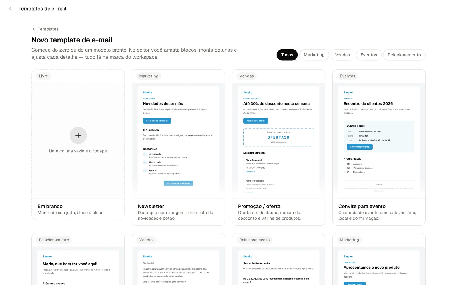Click Ver todas as novidades button
Viewport: 457px width, 285px height.
[178, 184]
